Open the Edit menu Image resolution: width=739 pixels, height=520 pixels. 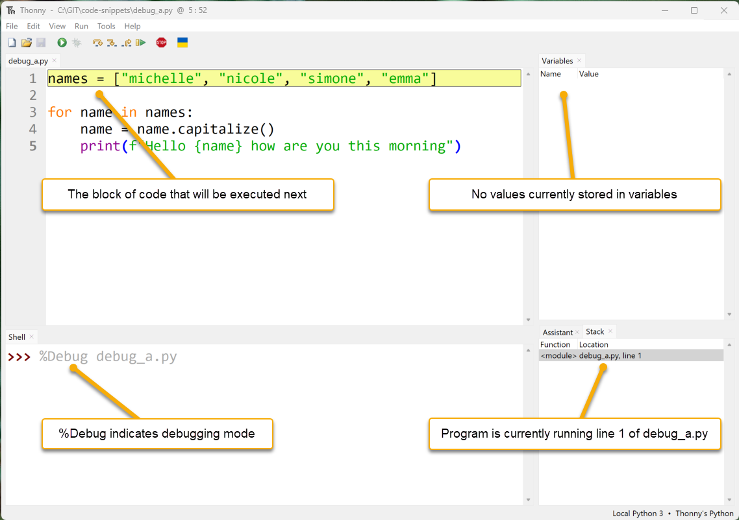[x=34, y=27]
